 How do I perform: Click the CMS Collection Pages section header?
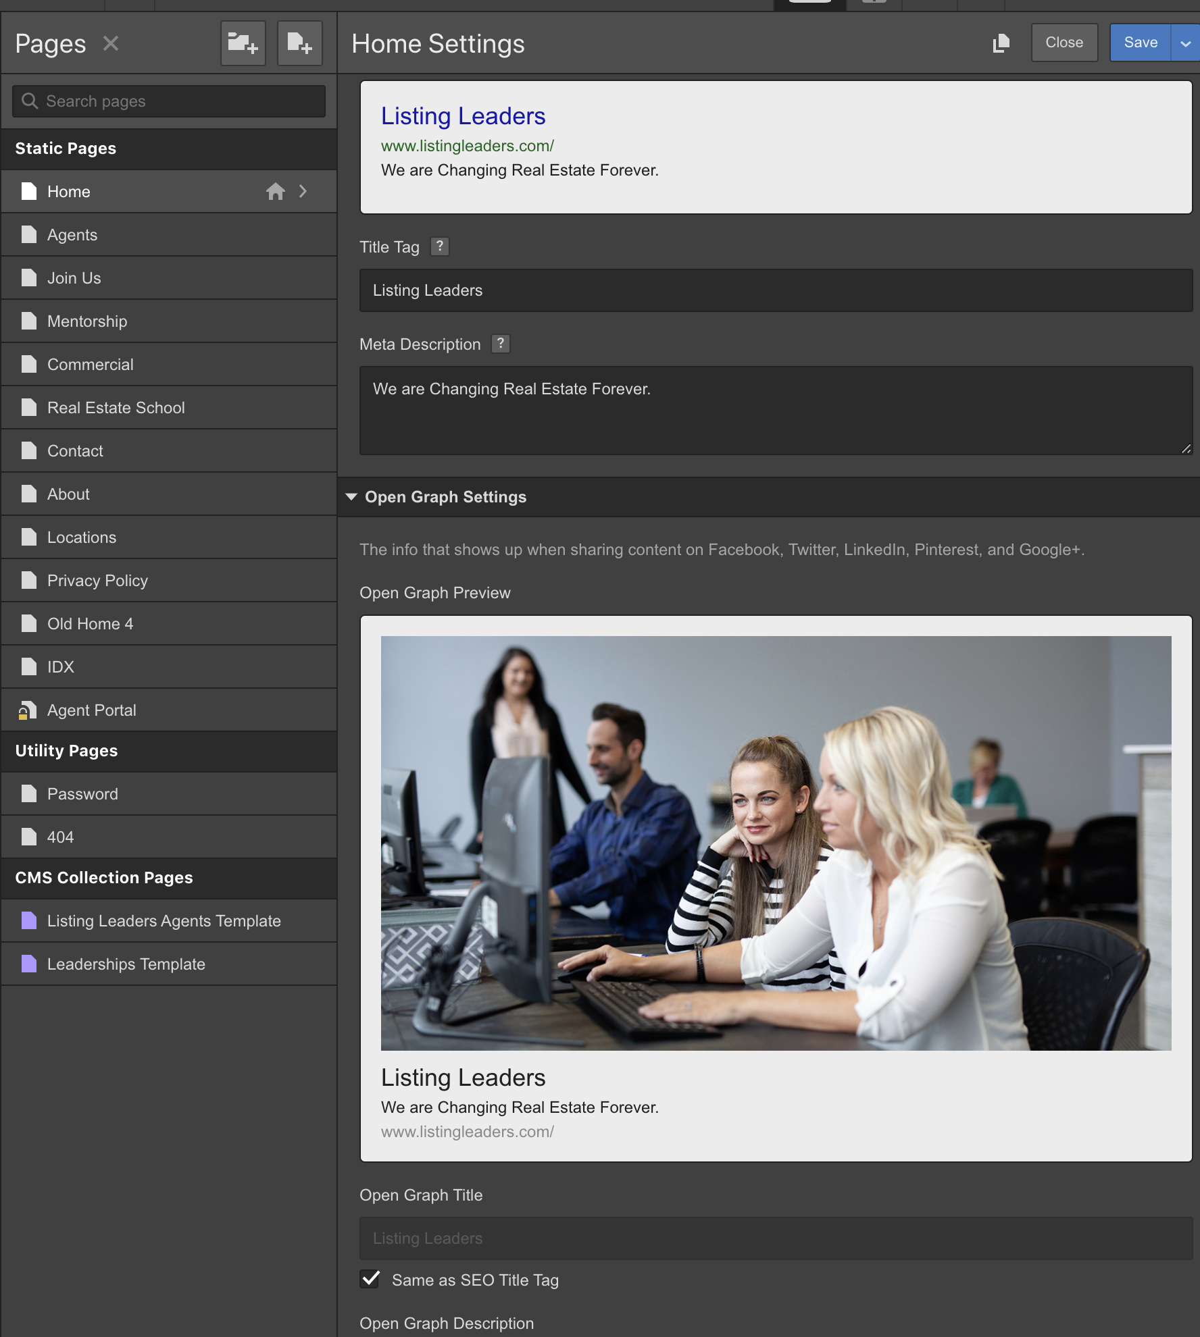tap(169, 878)
